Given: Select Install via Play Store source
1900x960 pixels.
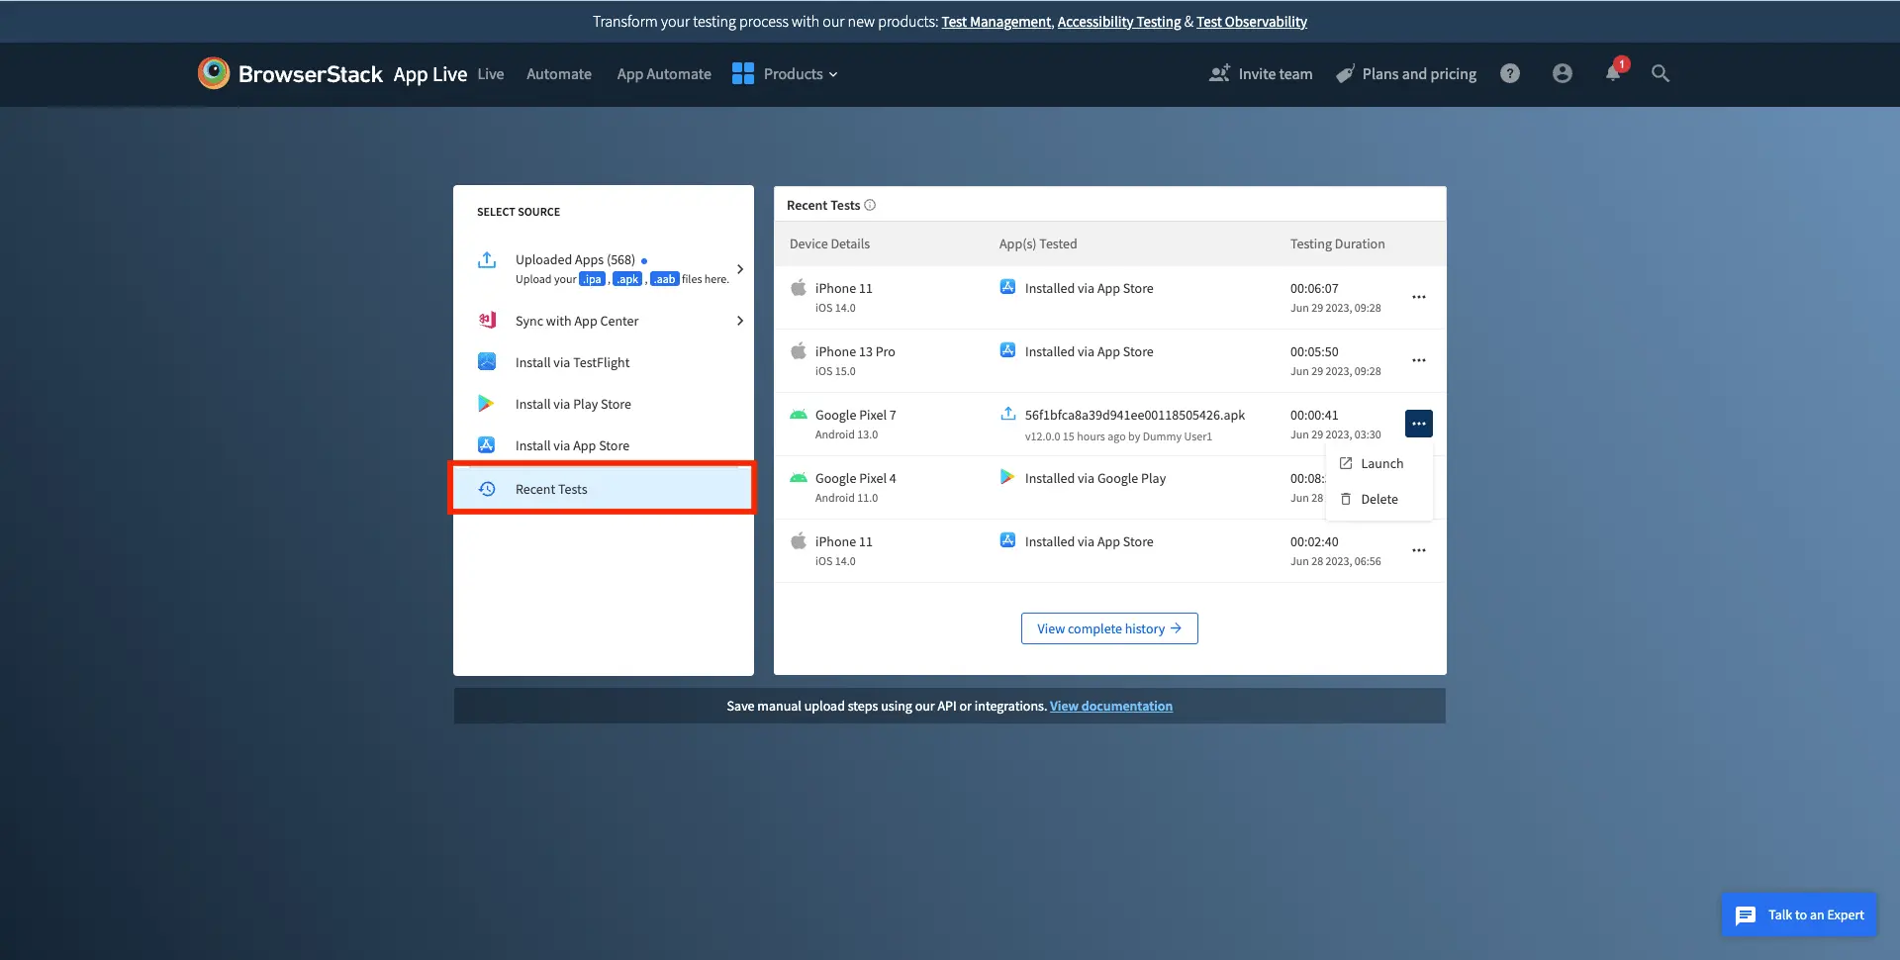Looking at the screenshot, I should (573, 404).
